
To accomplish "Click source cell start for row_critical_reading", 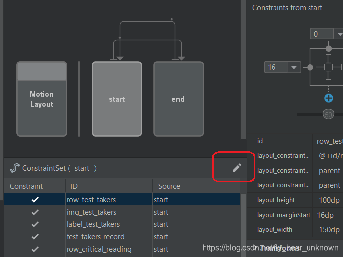I will coord(161,249).
